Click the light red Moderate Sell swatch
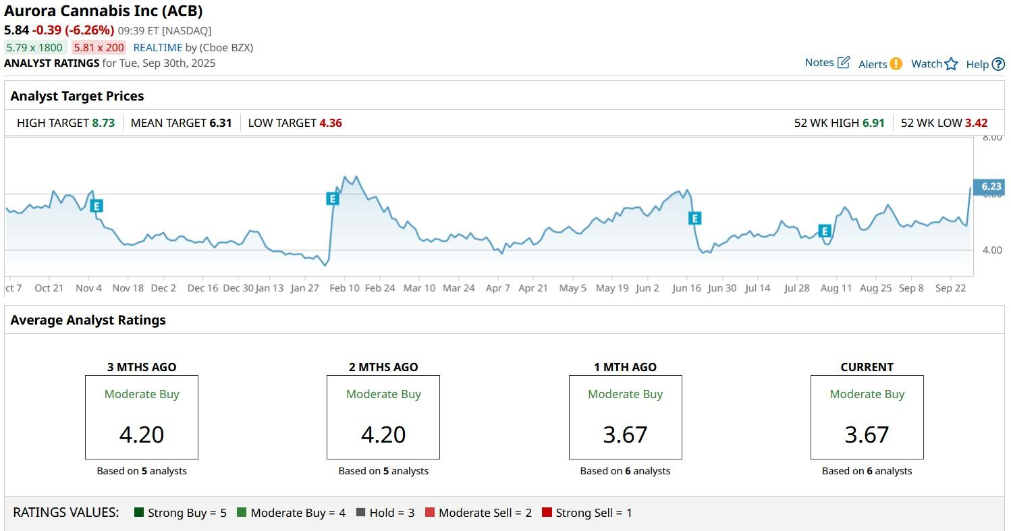Image resolution: width=1011 pixels, height=531 pixels. pyautogui.click(x=430, y=513)
